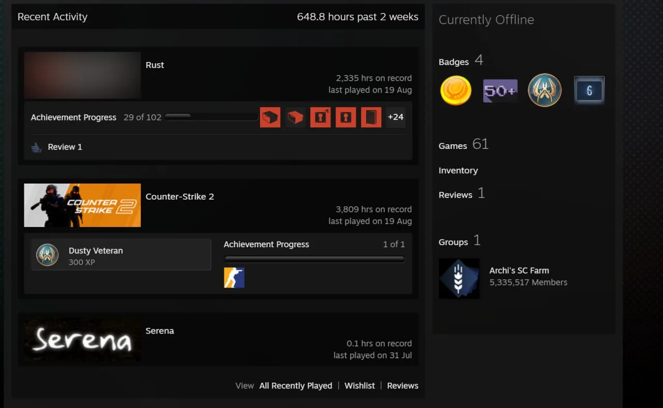663x408 pixels.
Task: View All Recently Played games
Action: click(296, 386)
